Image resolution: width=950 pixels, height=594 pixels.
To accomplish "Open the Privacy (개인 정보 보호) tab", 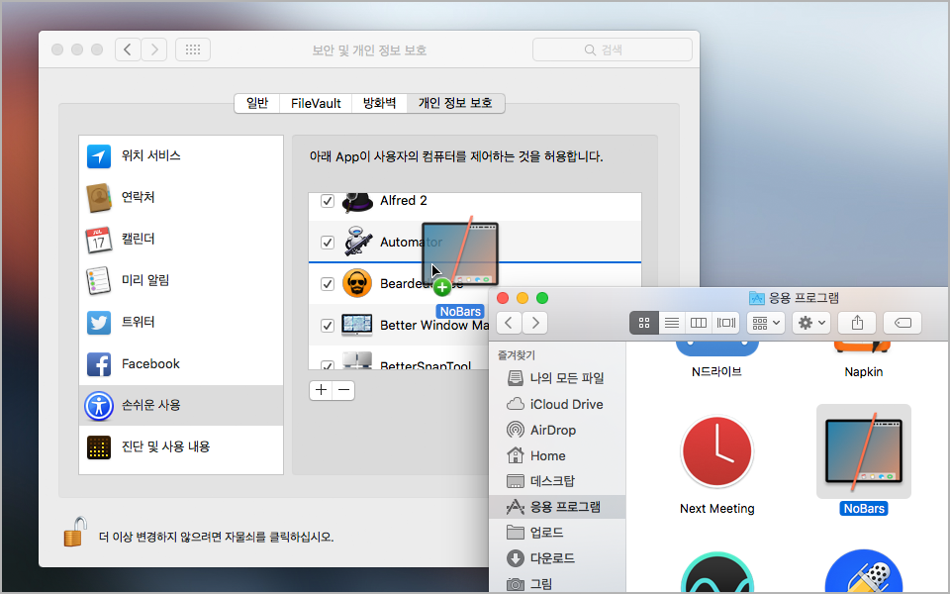I will click(455, 103).
